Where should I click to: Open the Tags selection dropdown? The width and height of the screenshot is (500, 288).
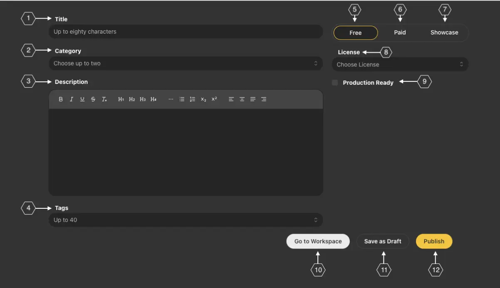pos(186,220)
